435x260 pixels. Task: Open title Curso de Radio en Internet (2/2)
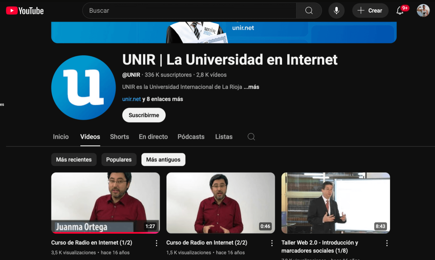207,243
